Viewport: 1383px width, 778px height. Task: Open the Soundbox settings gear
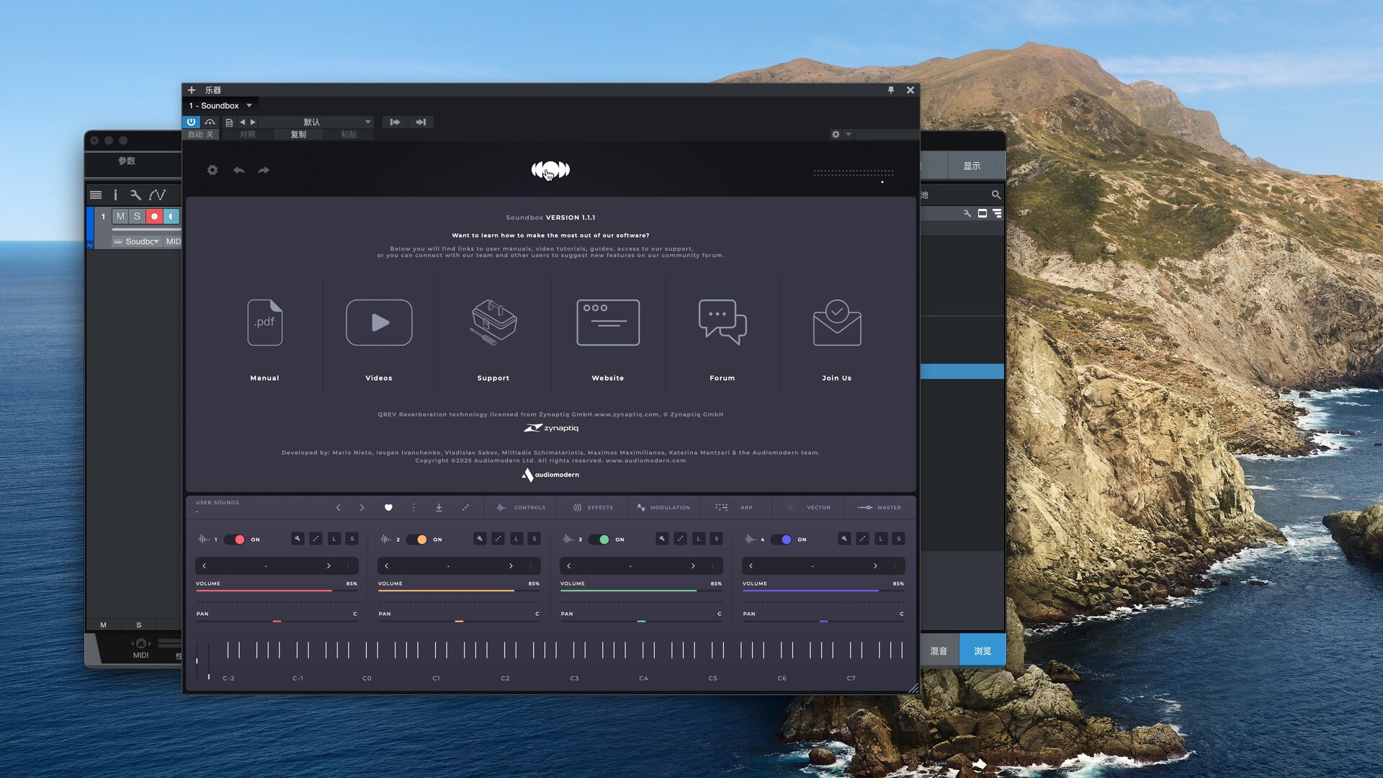(212, 170)
